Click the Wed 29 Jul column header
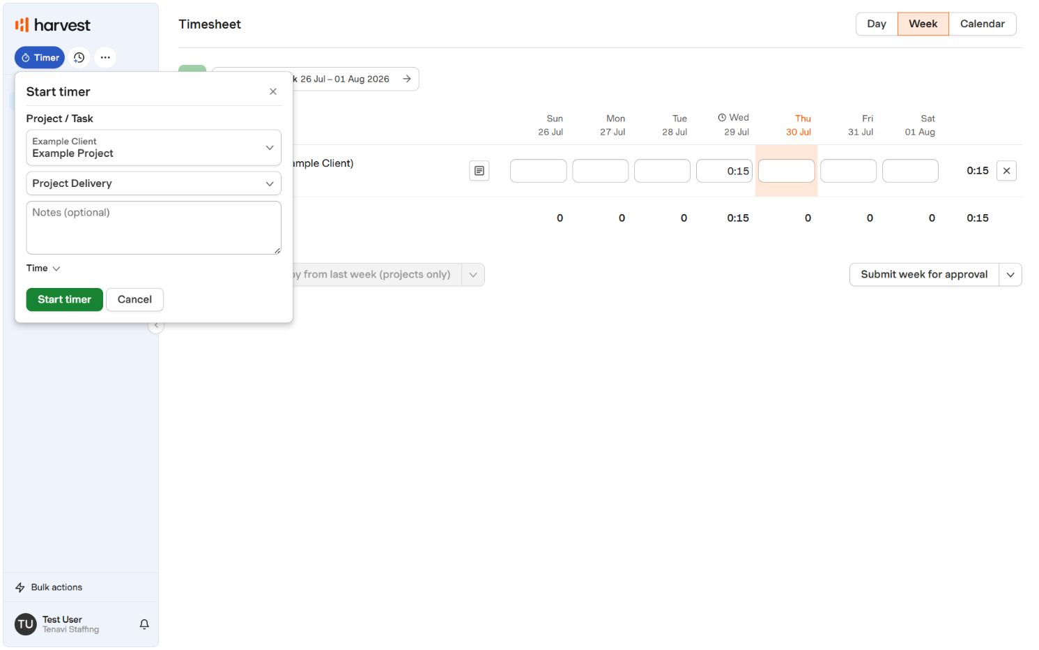This screenshot has width=1039, height=650. (734, 125)
